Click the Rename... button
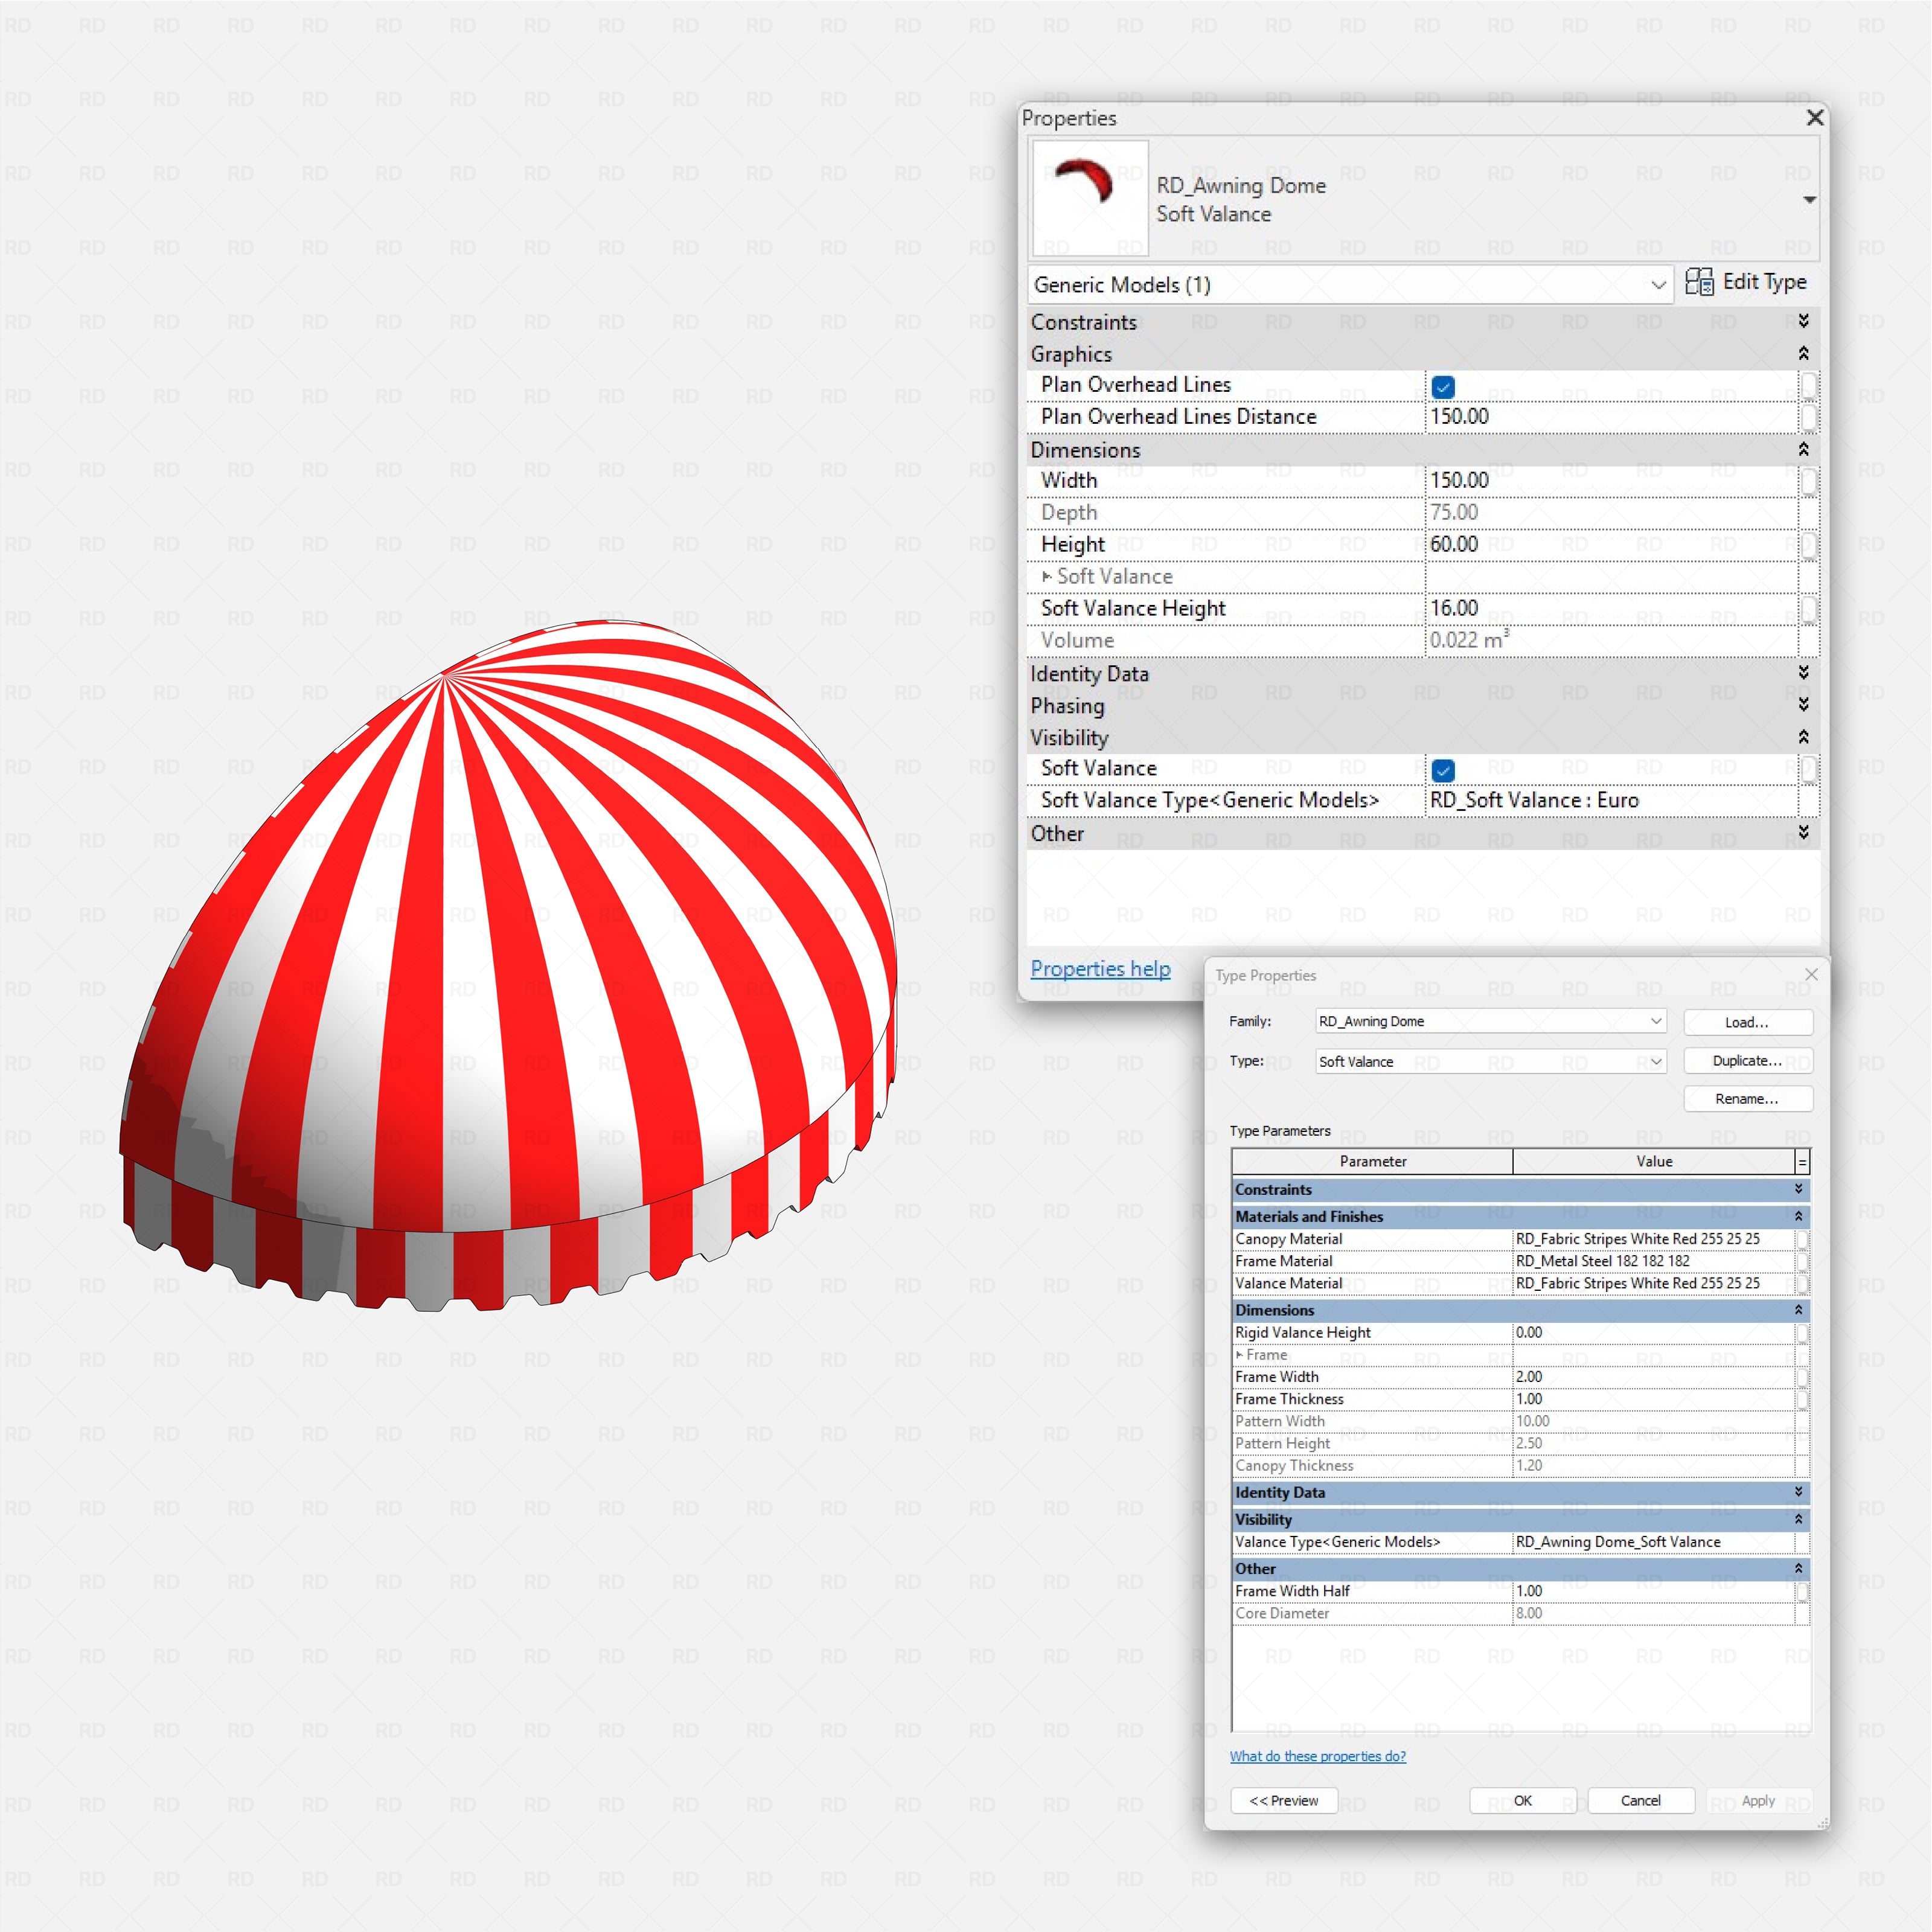Image resolution: width=1932 pixels, height=1932 pixels. (x=1747, y=1098)
